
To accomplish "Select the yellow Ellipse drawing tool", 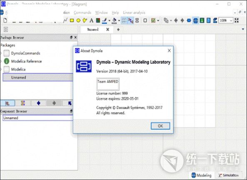I will pyautogui.click(x=78, y=20).
